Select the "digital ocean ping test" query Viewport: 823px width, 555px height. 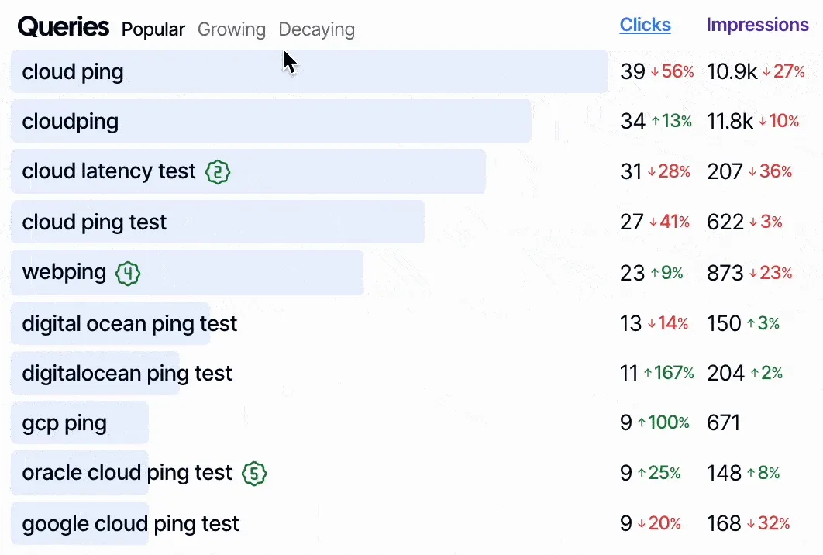[129, 323]
